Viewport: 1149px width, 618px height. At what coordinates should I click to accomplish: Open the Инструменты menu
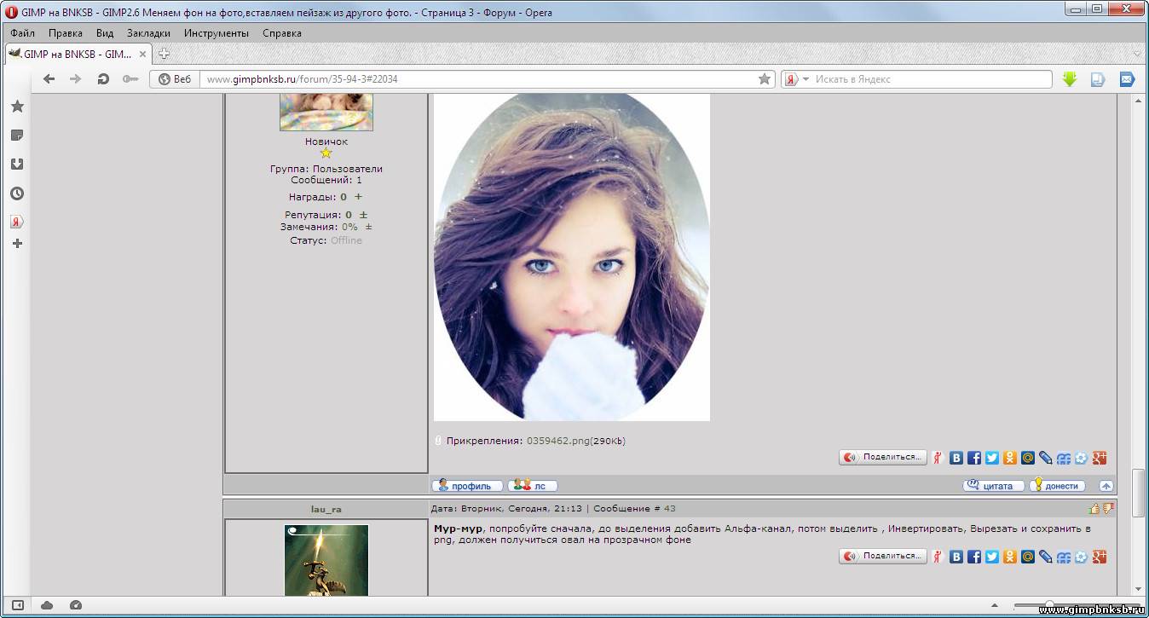coord(217,33)
